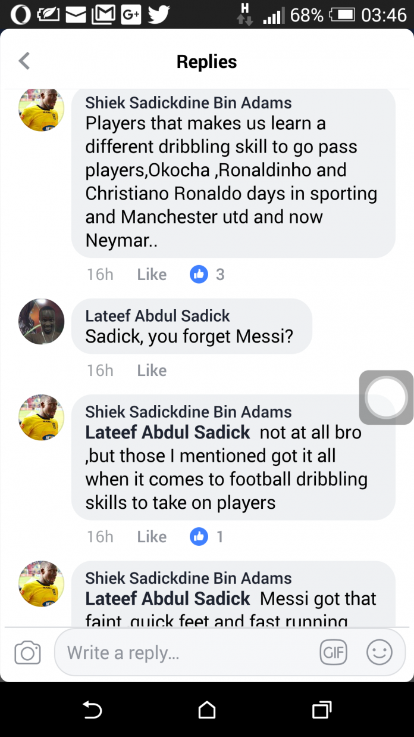Open bold Lateef Abdul Sadick mention in 'not at all bro' reply

pos(168,432)
